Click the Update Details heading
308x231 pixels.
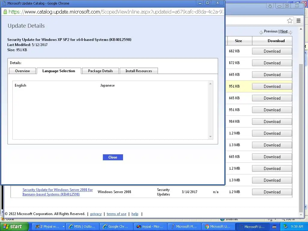click(x=26, y=26)
